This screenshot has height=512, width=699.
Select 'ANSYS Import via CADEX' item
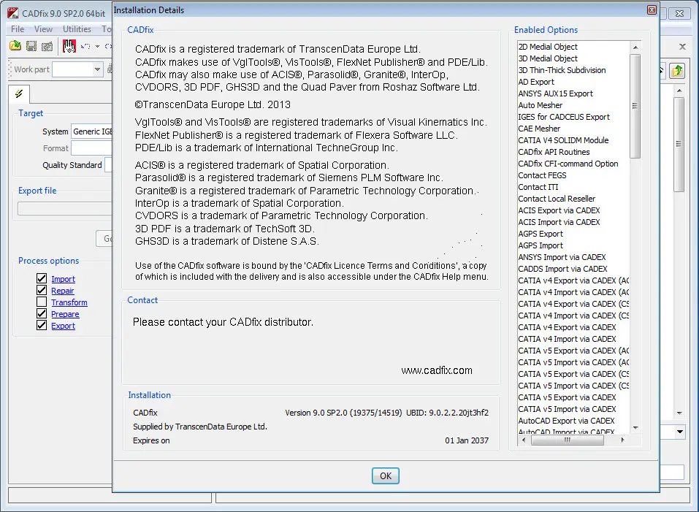click(562, 257)
